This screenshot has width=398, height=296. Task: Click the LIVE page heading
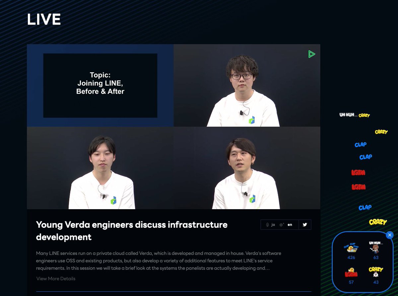[44, 20]
